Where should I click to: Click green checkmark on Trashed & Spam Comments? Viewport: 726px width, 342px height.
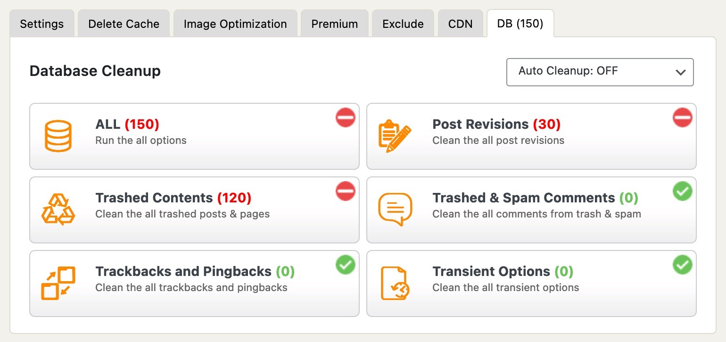click(682, 191)
